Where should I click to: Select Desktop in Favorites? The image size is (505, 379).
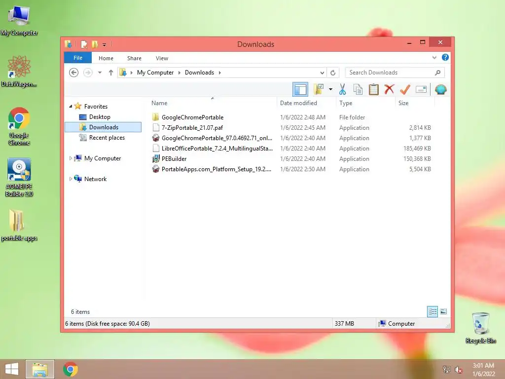click(100, 116)
